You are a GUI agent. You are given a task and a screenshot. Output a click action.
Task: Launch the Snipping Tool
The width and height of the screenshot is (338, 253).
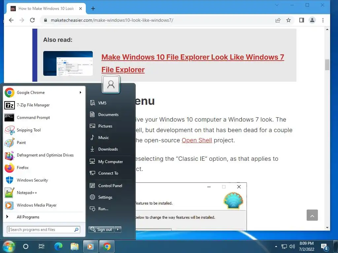coord(44,130)
